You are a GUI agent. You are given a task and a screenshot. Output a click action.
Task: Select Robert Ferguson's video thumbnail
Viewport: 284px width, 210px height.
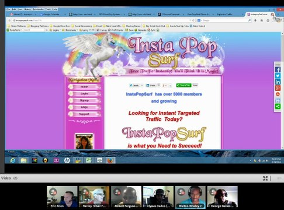coord(126,197)
